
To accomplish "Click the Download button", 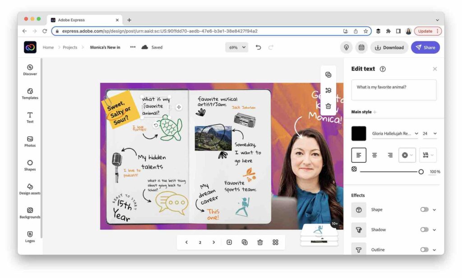I will (389, 47).
